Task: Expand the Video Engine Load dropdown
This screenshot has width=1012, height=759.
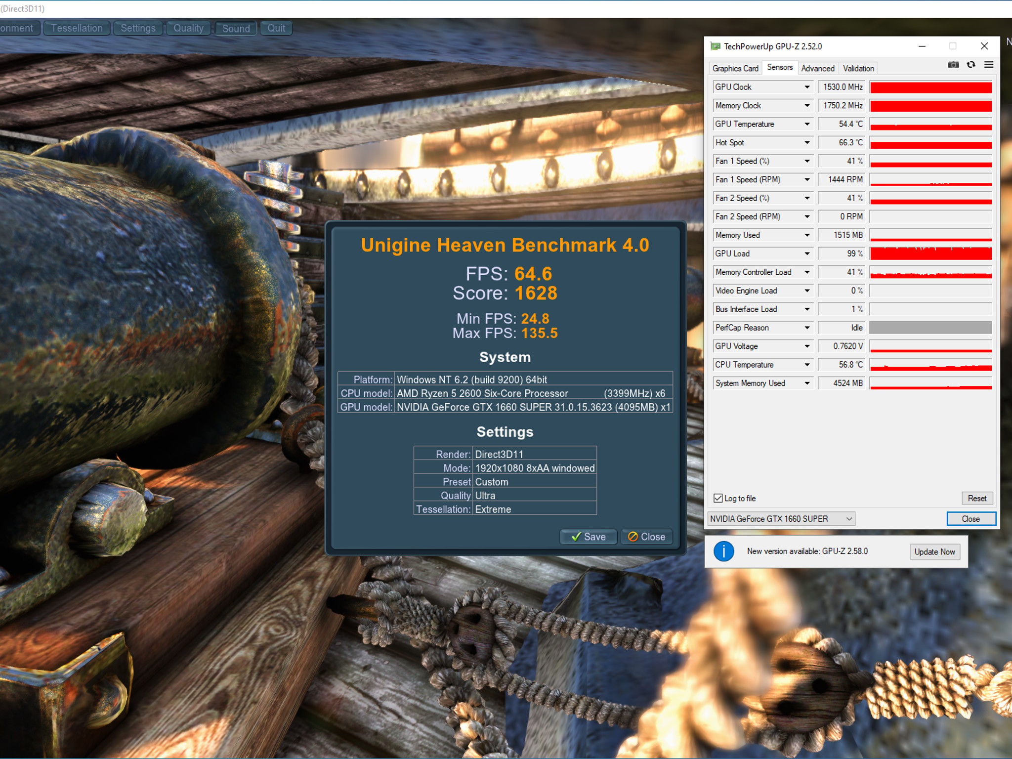Action: pyautogui.click(x=807, y=291)
